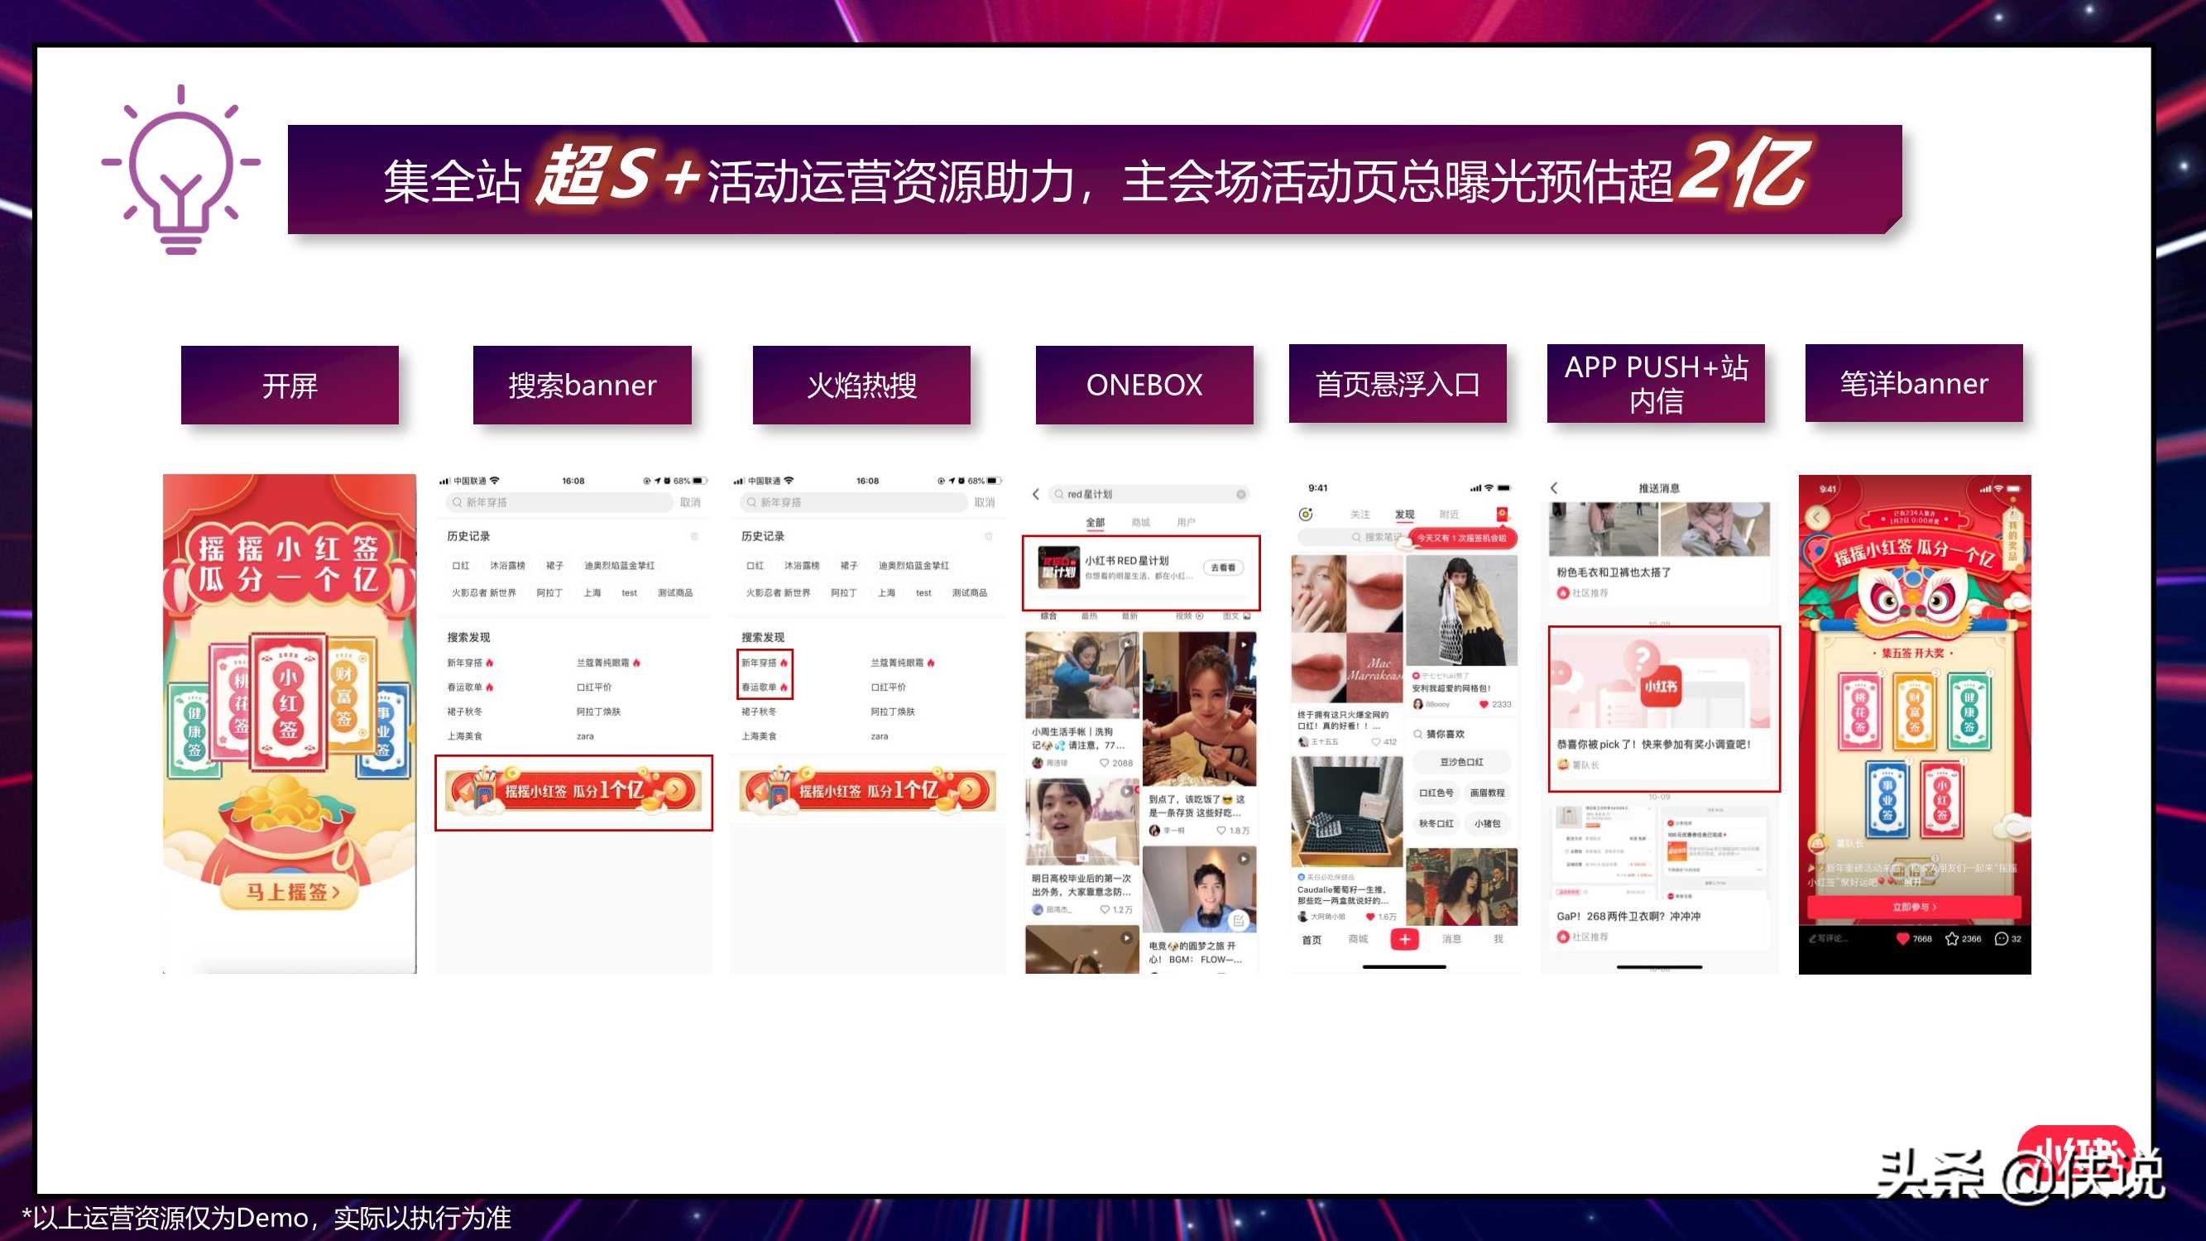The height and width of the screenshot is (1241, 2206).
Task: Tap the 小红书 logo in push card
Action: (x=1660, y=686)
